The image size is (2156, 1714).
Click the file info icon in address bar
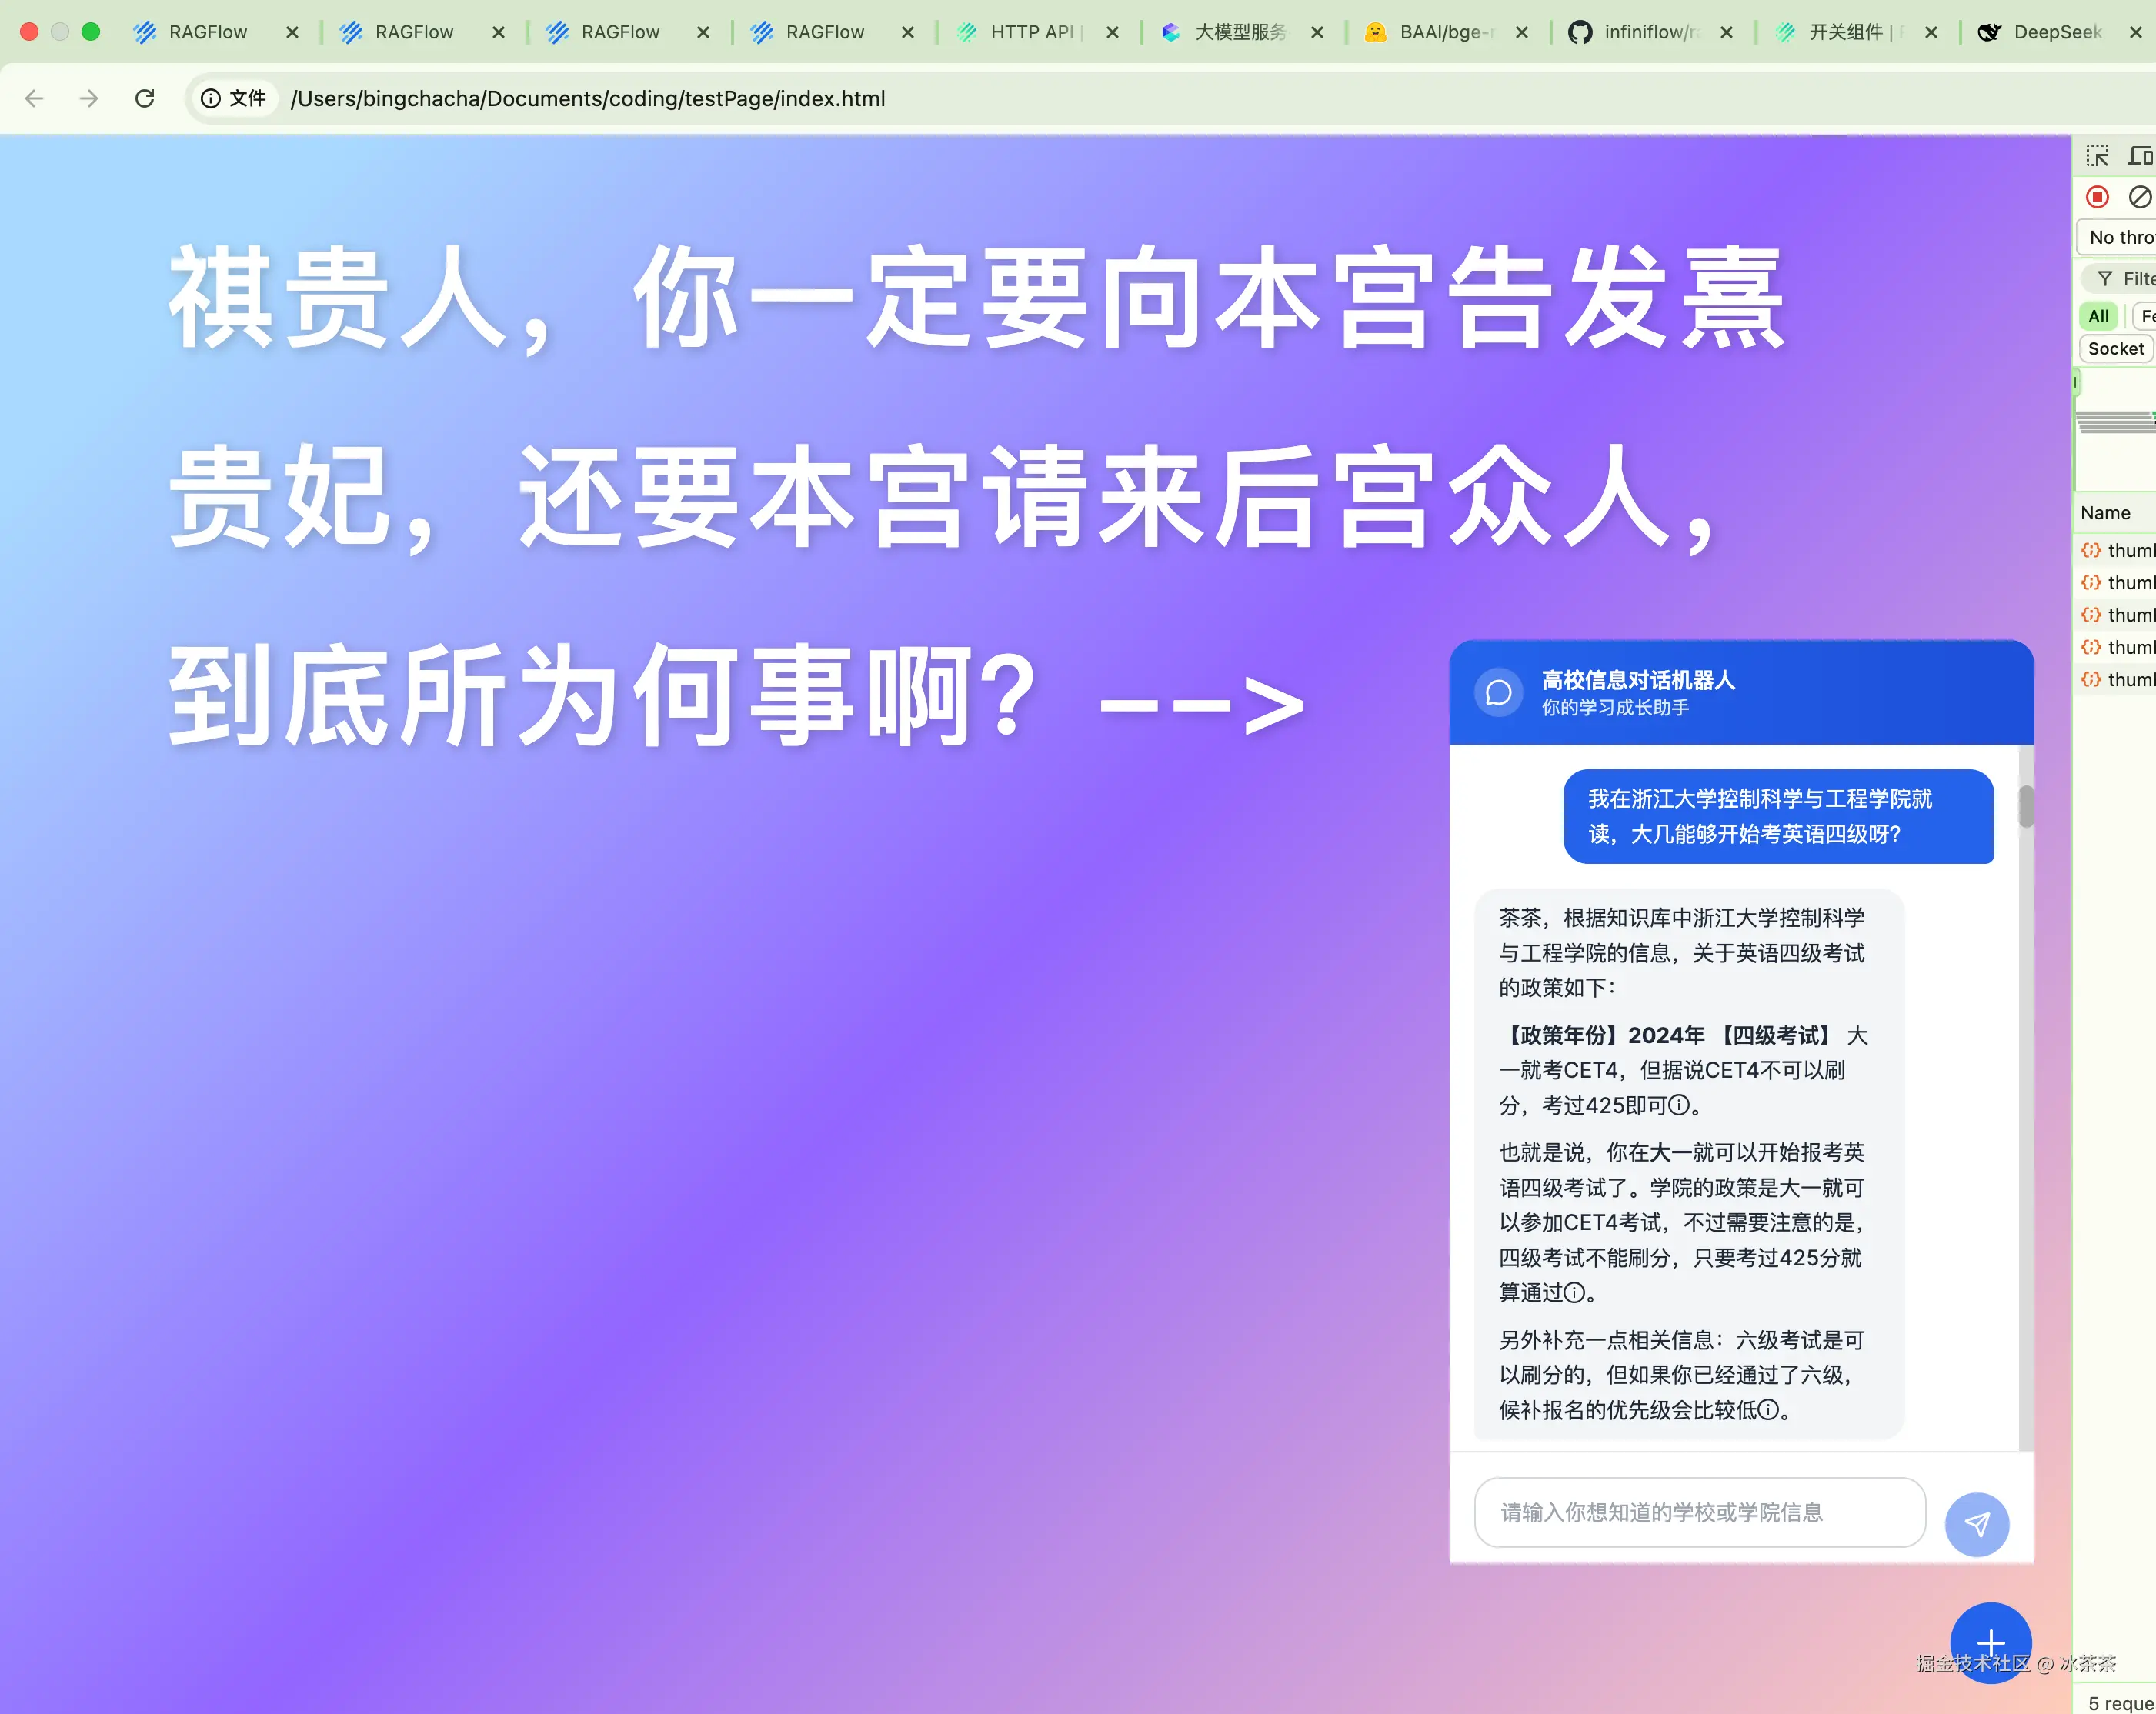coord(211,98)
